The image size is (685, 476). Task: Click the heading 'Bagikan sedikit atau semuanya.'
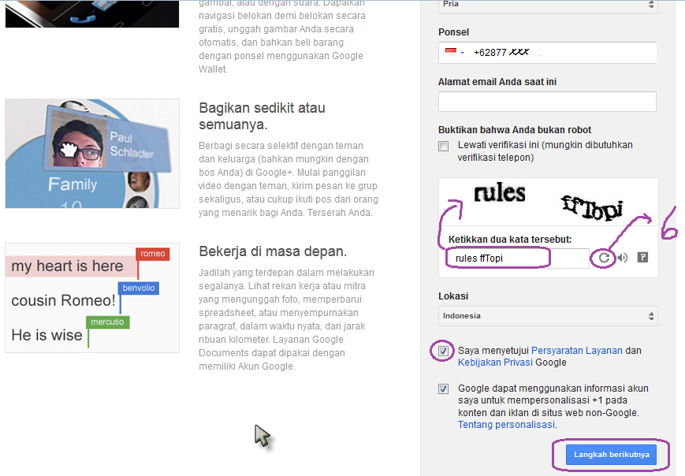coord(262,116)
